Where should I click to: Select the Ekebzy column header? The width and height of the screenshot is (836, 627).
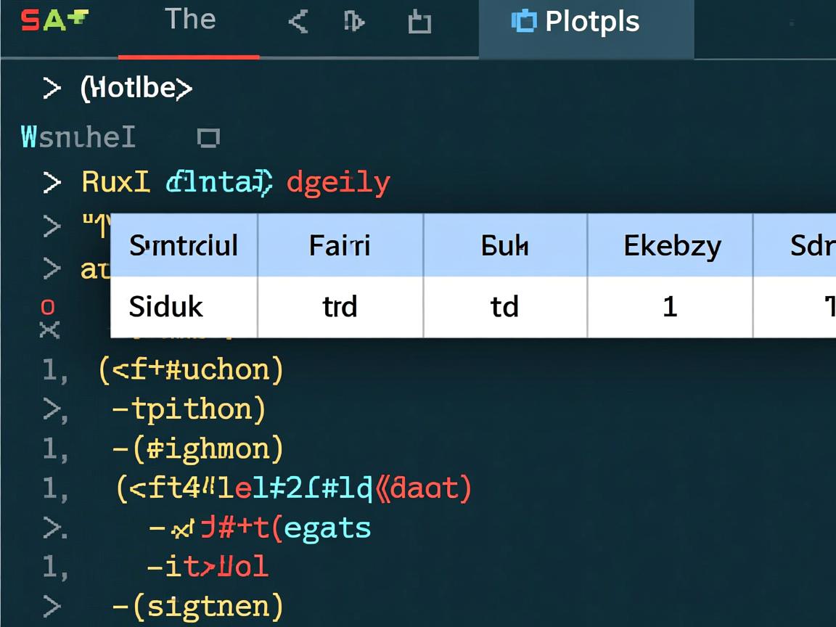[672, 245]
